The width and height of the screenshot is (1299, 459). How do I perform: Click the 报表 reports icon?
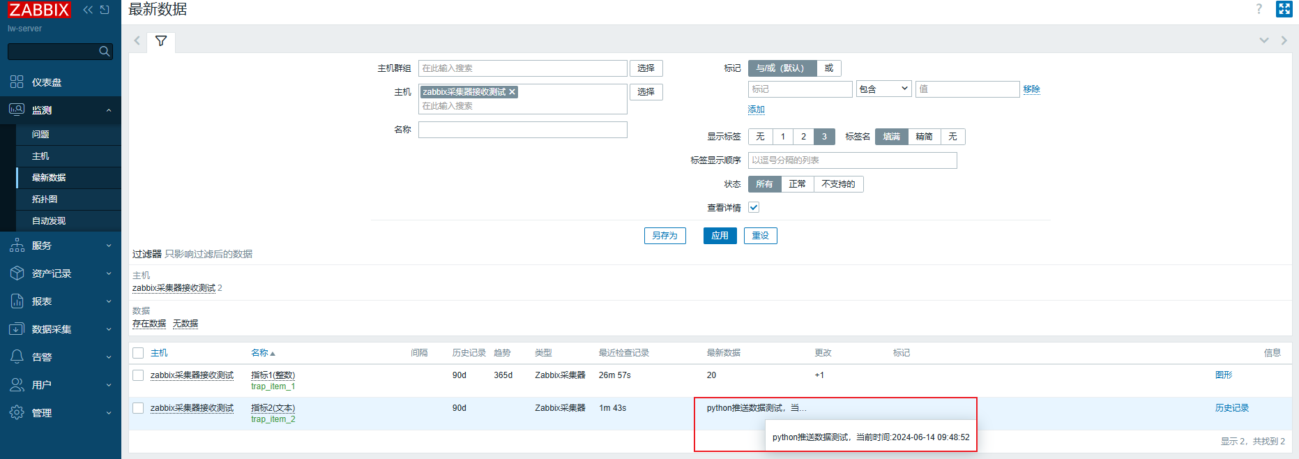(17, 301)
